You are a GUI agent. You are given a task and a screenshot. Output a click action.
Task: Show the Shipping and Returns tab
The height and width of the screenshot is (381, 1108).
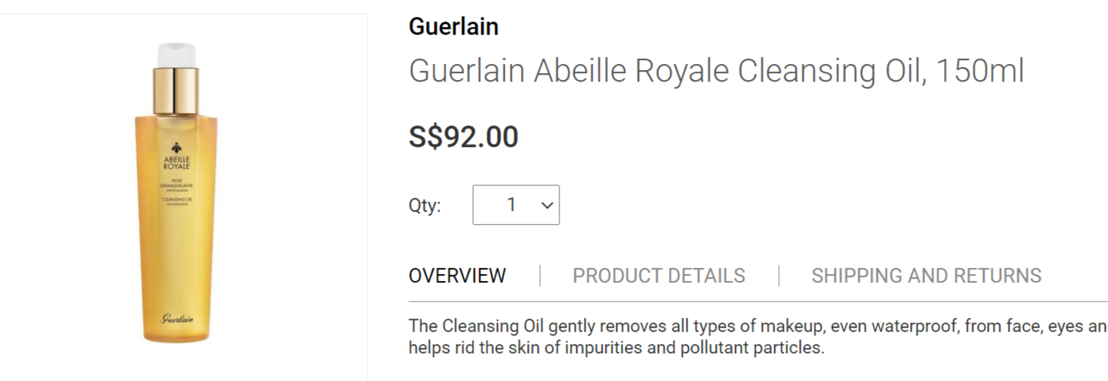click(x=926, y=276)
